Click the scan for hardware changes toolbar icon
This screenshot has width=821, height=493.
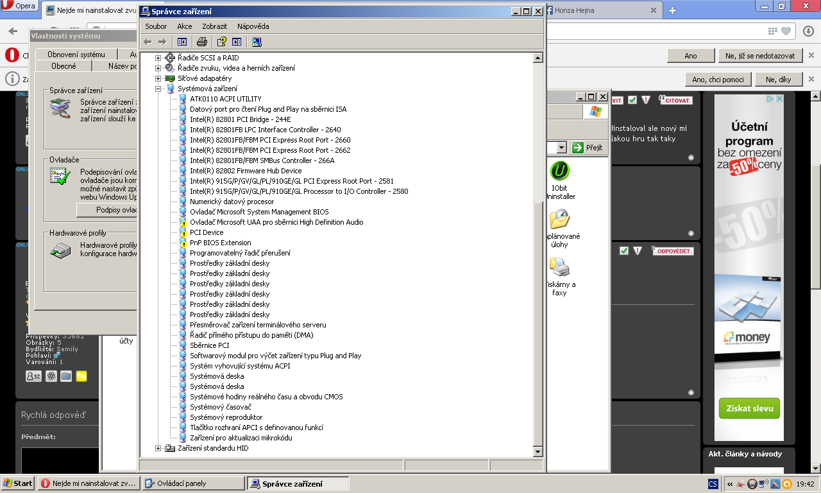pyautogui.click(x=257, y=42)
